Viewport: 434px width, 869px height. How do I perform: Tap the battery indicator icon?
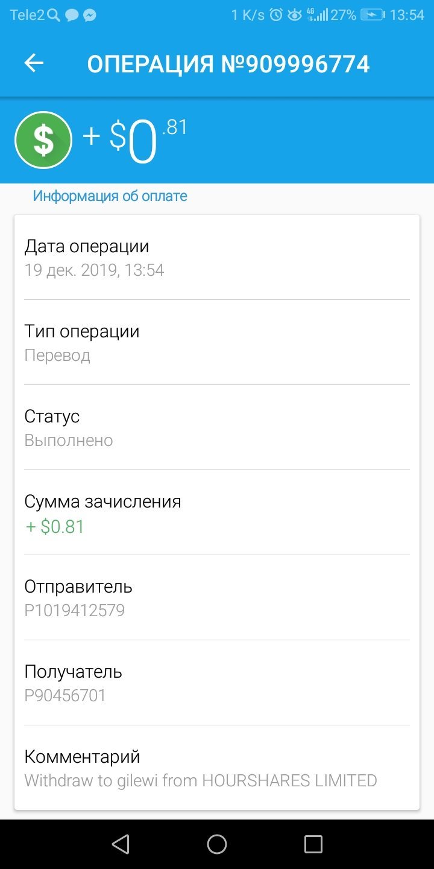pyautogui.click(x=373, y=15)
